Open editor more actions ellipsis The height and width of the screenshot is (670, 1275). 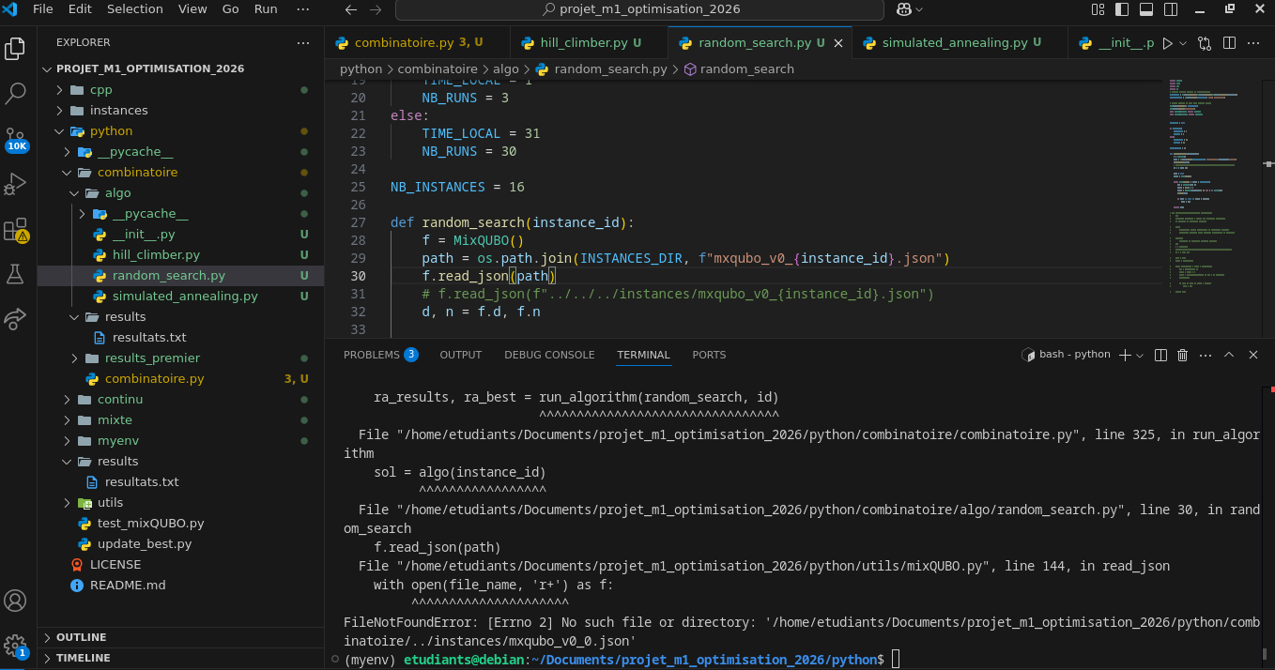(1253, 43)
